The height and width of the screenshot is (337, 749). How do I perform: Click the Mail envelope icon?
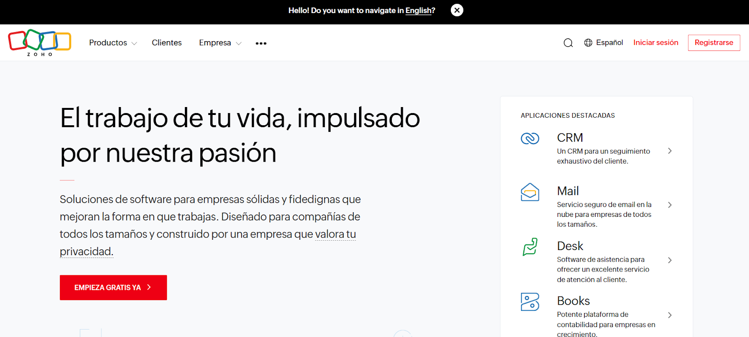[x=530, y=192]
